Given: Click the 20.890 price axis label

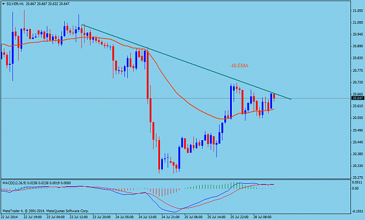Looking at the screenshot, I should (357, 46).
